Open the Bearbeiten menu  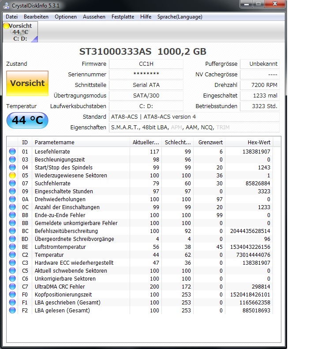[x=36, y=17]
